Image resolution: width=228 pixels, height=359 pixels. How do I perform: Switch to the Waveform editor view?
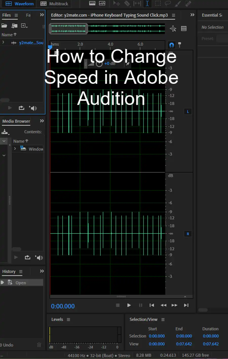[20, 4]
